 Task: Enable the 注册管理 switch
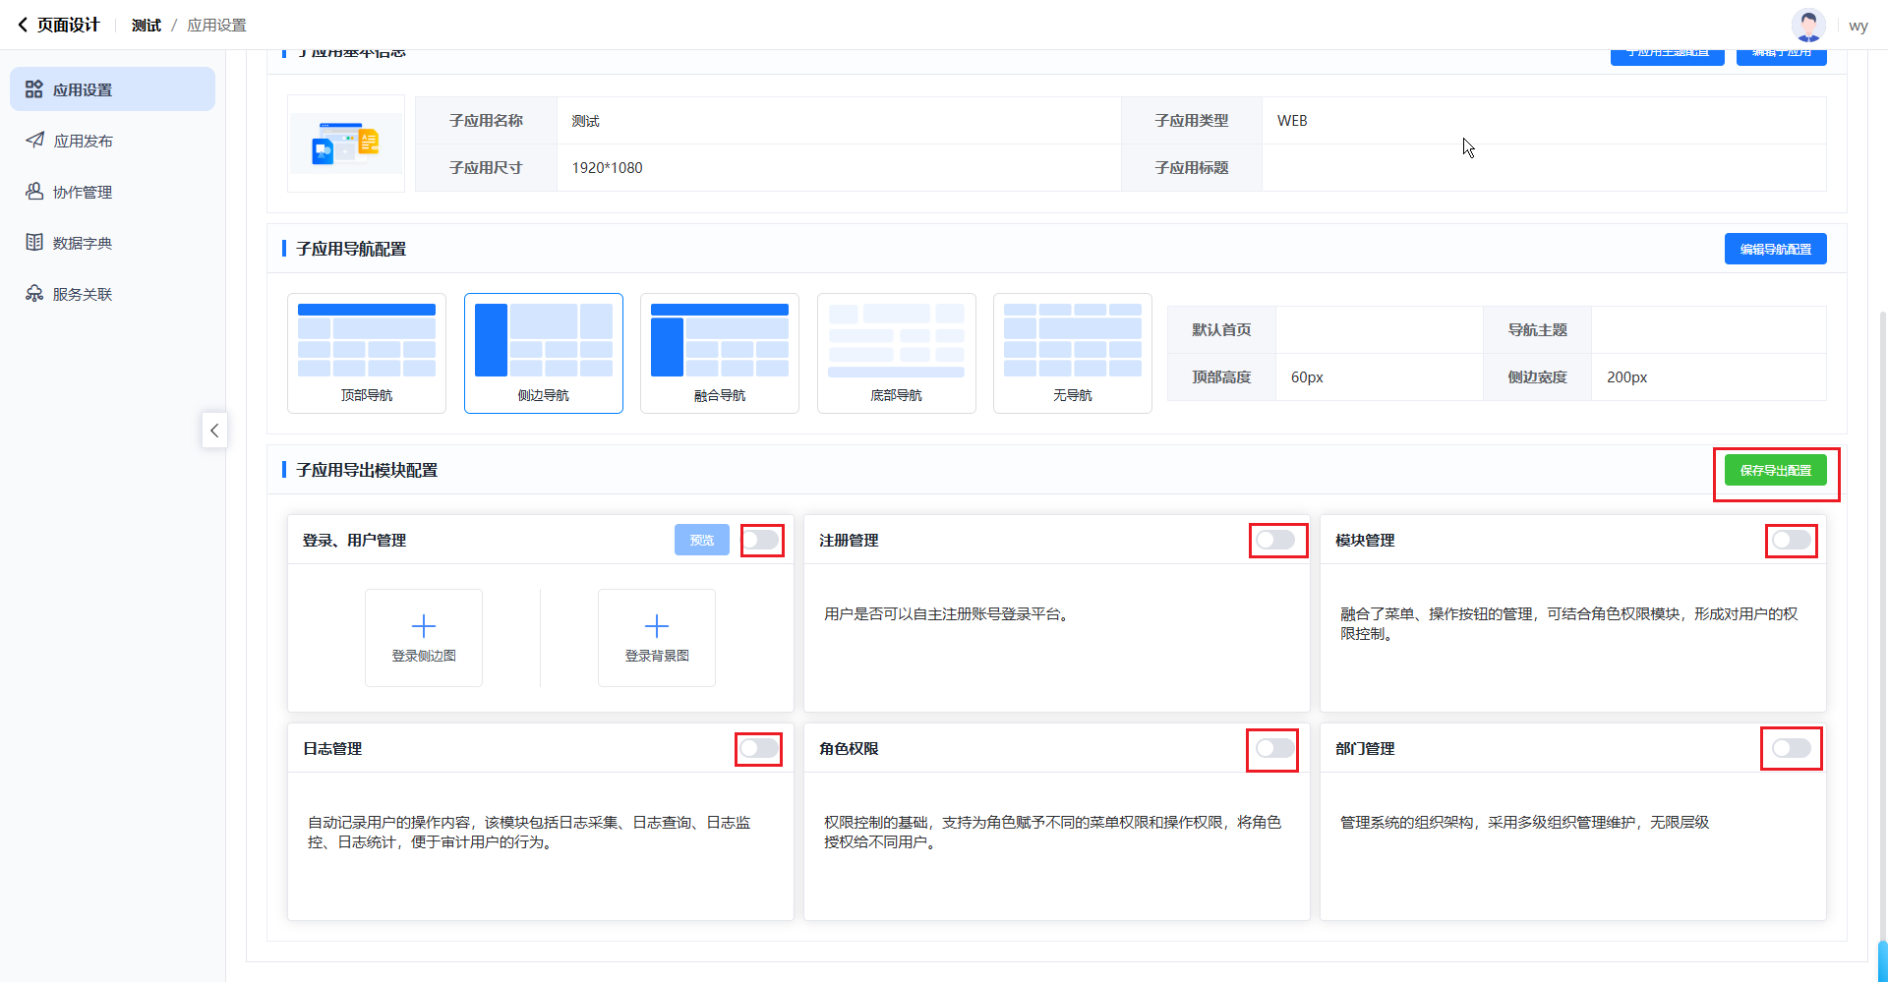coord(1276,540)
